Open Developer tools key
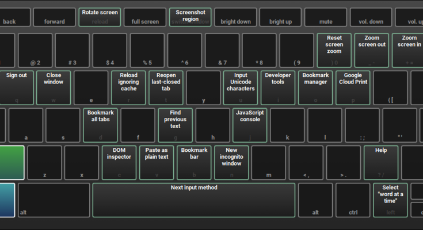Viewport: 423px width, 230px height. pyautogui.click(x=278, y=87)
